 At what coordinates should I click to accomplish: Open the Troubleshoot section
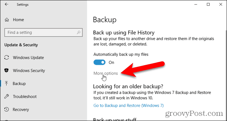pyautogui.click(x=25, y=96)
